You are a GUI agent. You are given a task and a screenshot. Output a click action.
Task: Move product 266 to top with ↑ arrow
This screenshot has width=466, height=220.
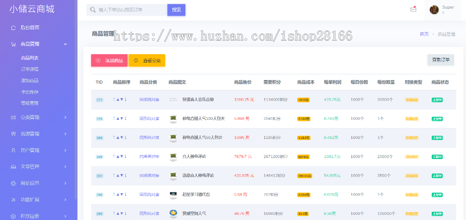point(114,195)
